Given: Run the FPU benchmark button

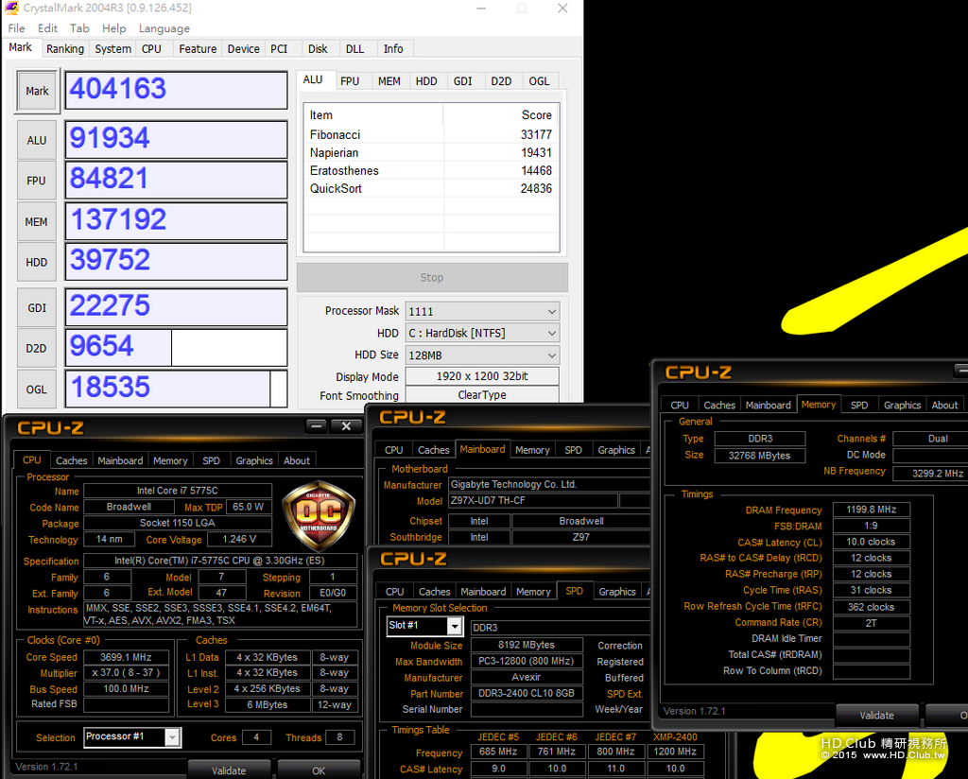Looking at the screenshot, I should click(x=37, y=181).
